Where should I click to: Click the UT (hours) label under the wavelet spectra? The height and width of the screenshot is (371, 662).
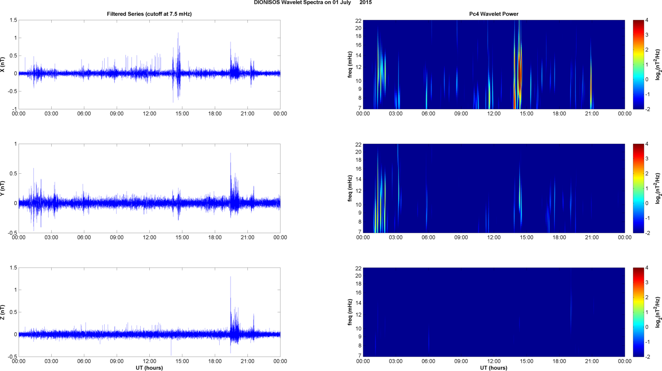(494, 368)
